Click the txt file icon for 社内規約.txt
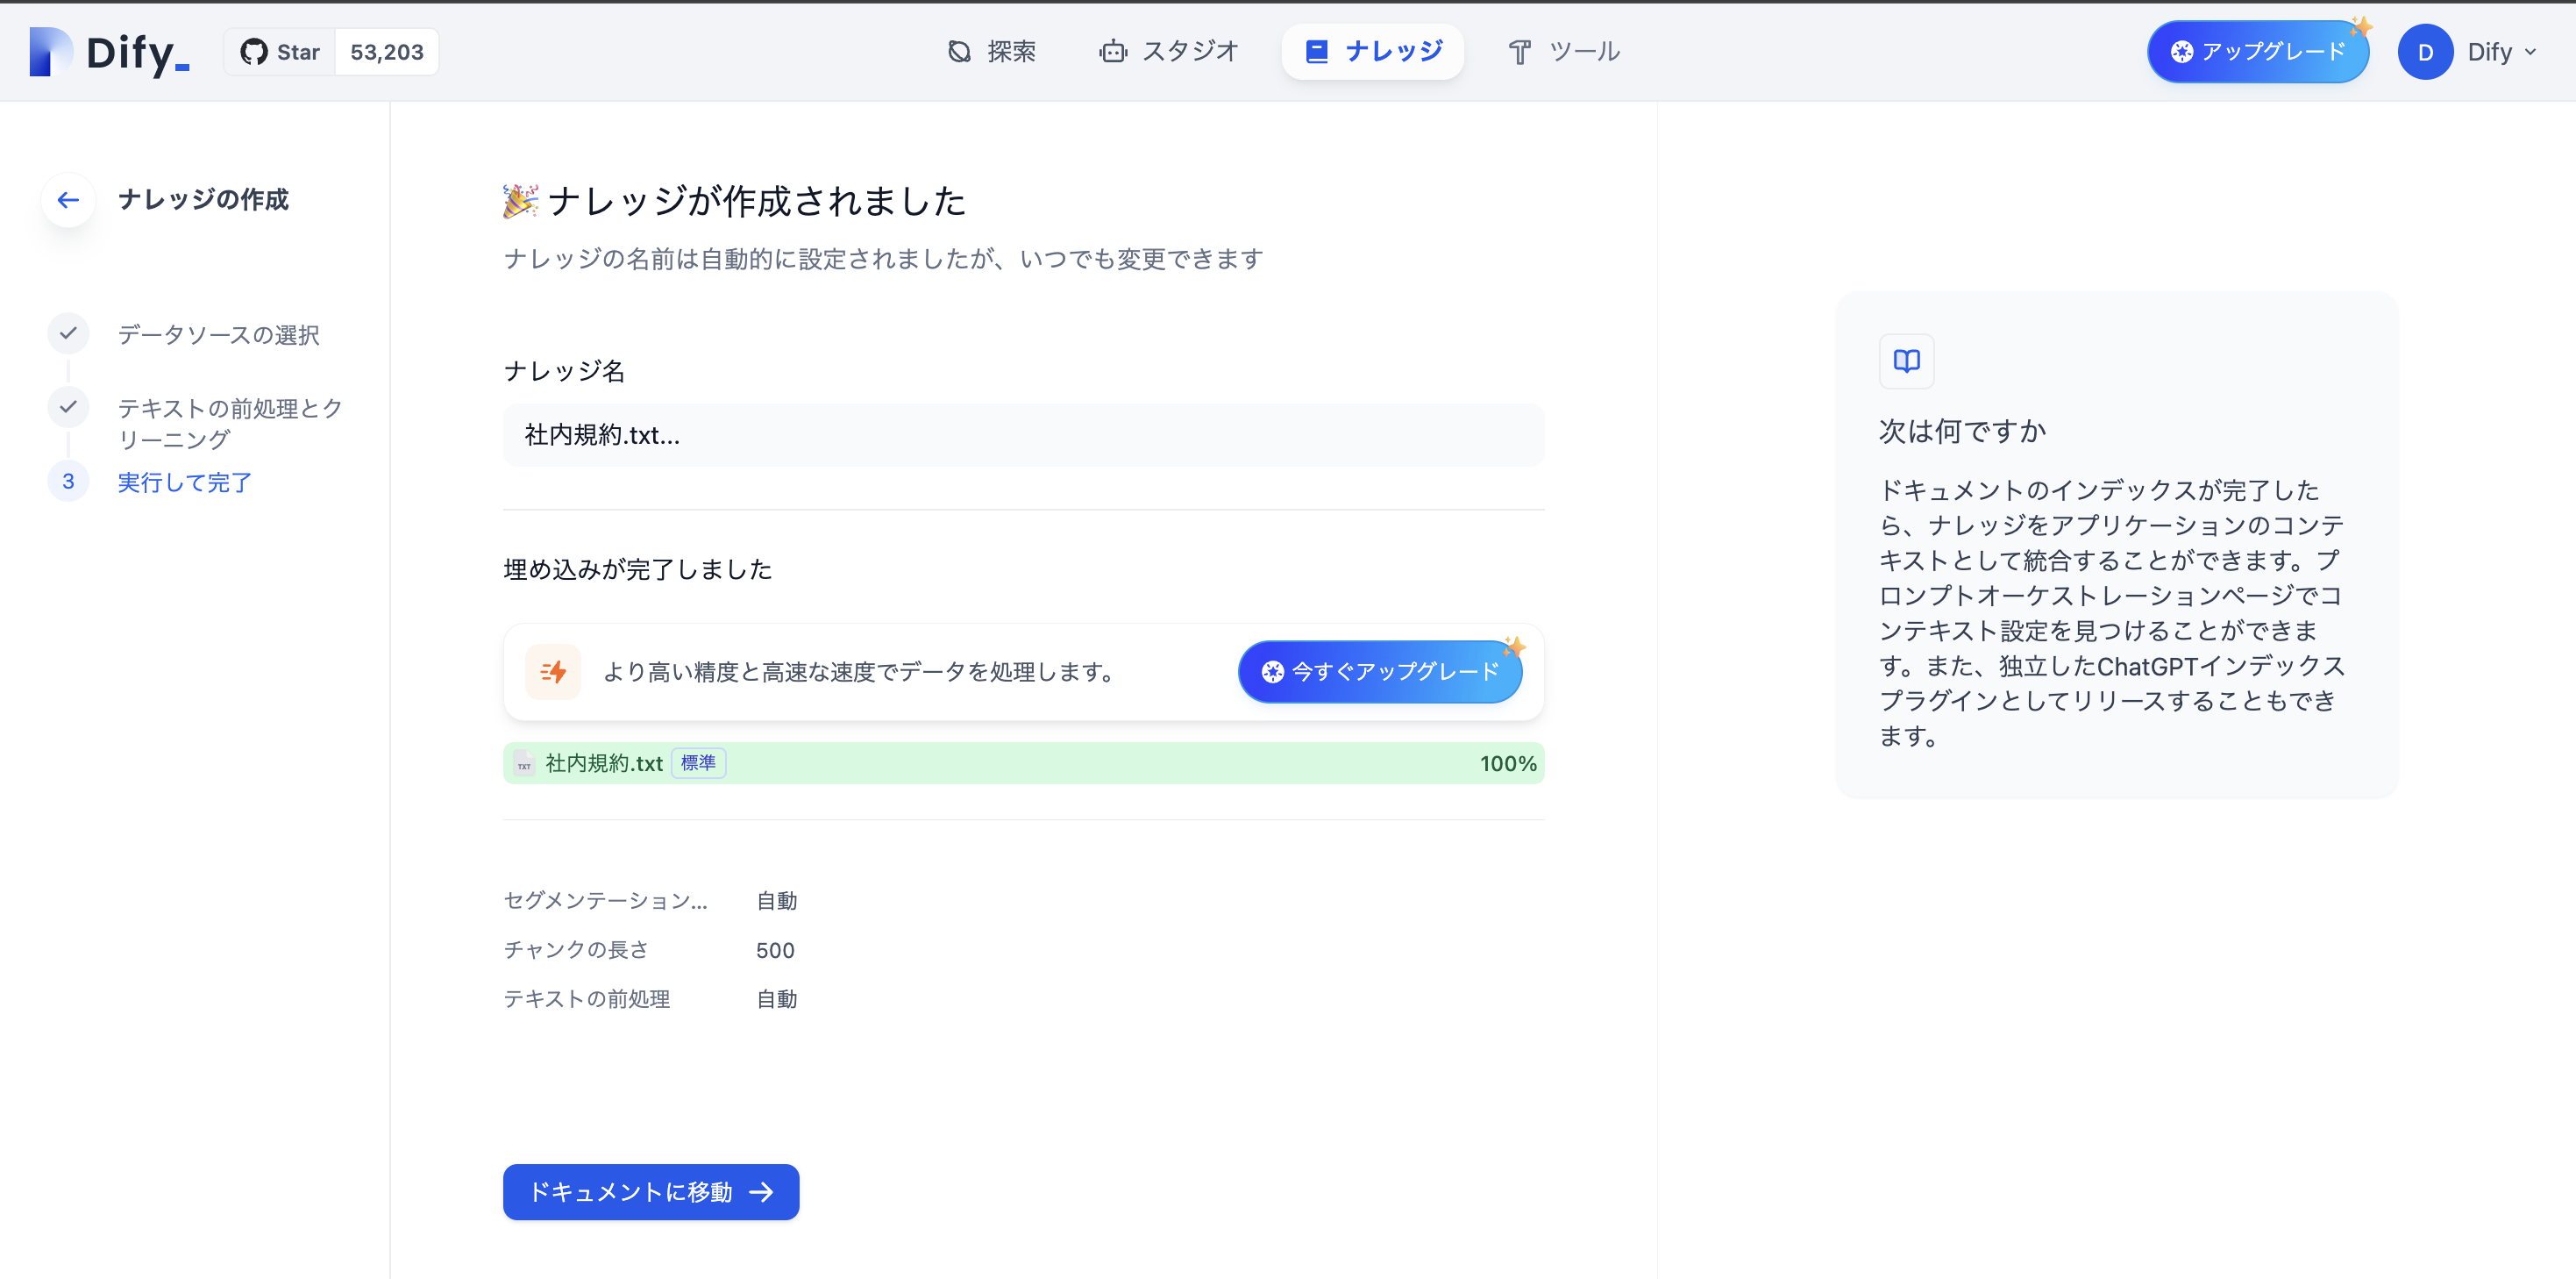The width and height of the screenshot is (2576, 1279). click(x=524, y=765)
